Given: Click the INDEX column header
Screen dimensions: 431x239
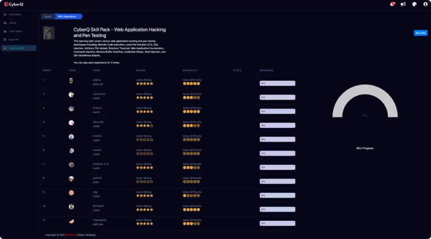Looking at the screenshot, I should tap(47, 70).
